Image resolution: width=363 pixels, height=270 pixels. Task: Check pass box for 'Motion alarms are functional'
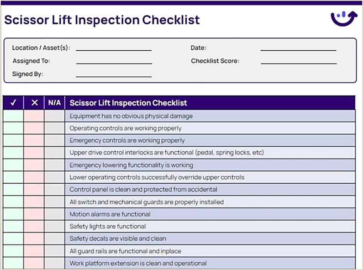13,214
